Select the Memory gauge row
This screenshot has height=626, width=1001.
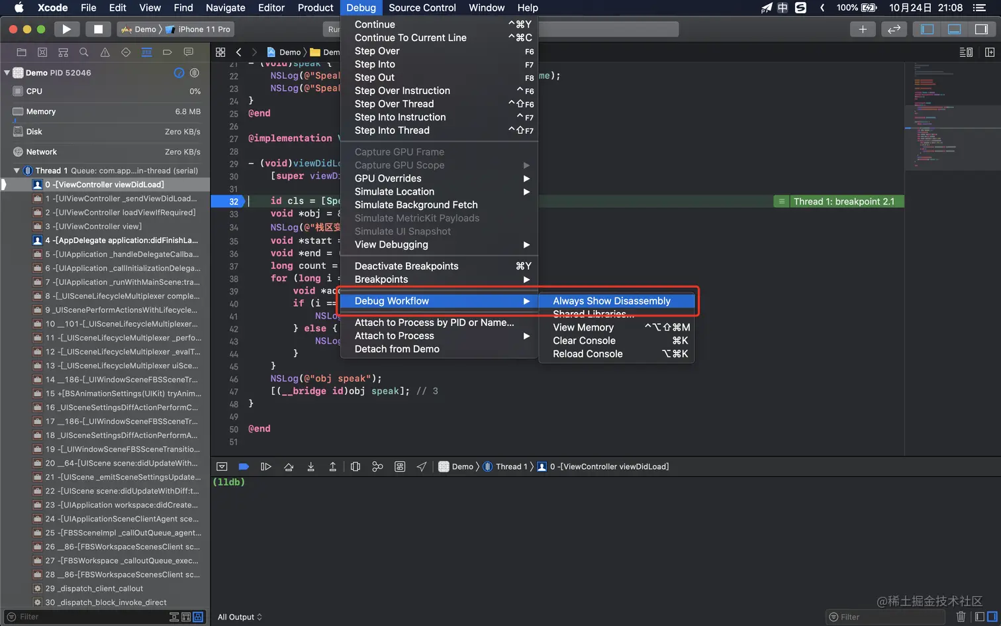point(105,111)
